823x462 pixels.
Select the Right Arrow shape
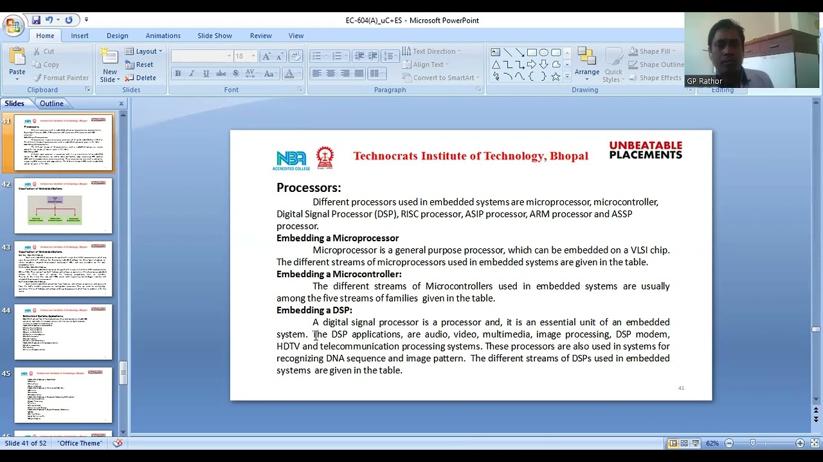[x=532, y=64]
